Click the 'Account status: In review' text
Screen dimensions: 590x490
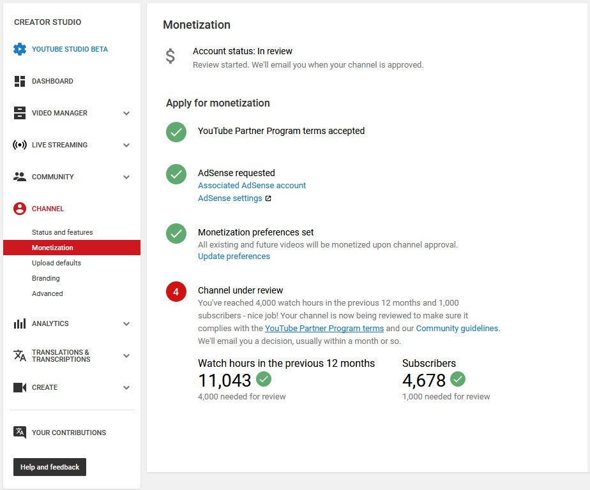tap(243, 51)
